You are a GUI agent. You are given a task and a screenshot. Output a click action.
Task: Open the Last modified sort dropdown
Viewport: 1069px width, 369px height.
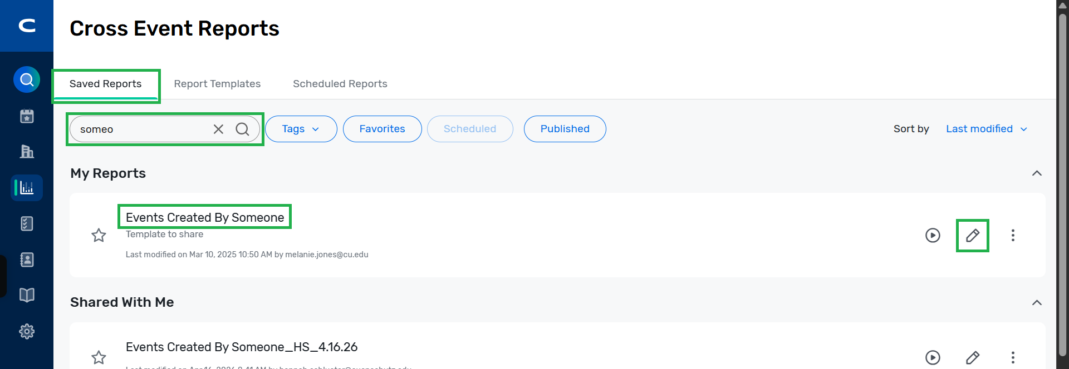986,129
